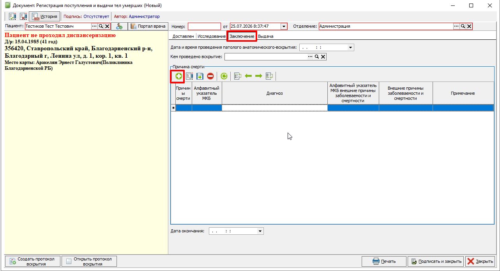Expand the Дата окончания dropdown
Viewport: 500px width, 271px height.
pos(260,231)
